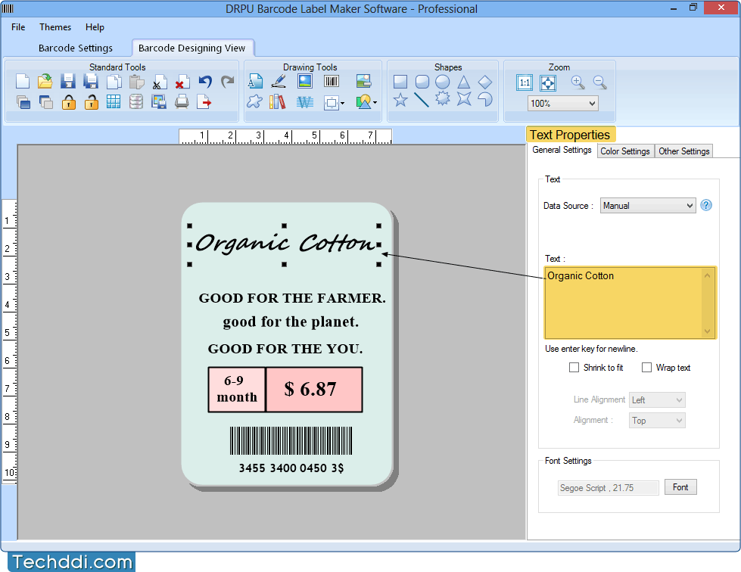Select the Watermark W tool

pos(305,101)
